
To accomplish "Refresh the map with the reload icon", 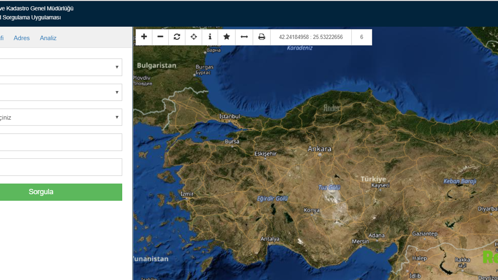I will point(177,37).
